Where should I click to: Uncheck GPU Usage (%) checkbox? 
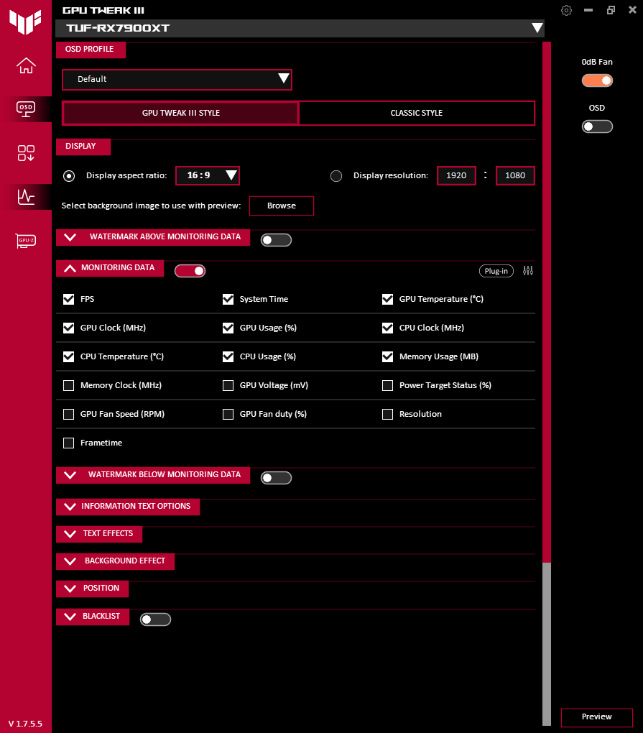[x=228, y=328]
